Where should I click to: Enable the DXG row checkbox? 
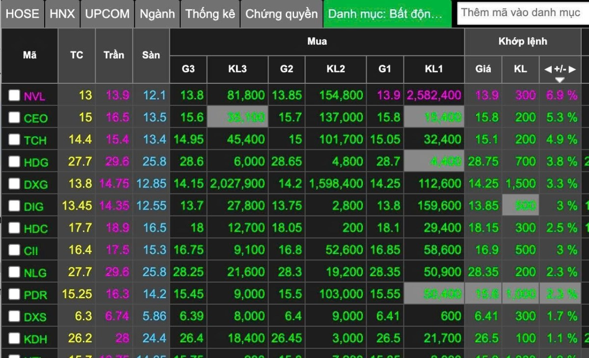pyautogui.click(x=14, y=184)
